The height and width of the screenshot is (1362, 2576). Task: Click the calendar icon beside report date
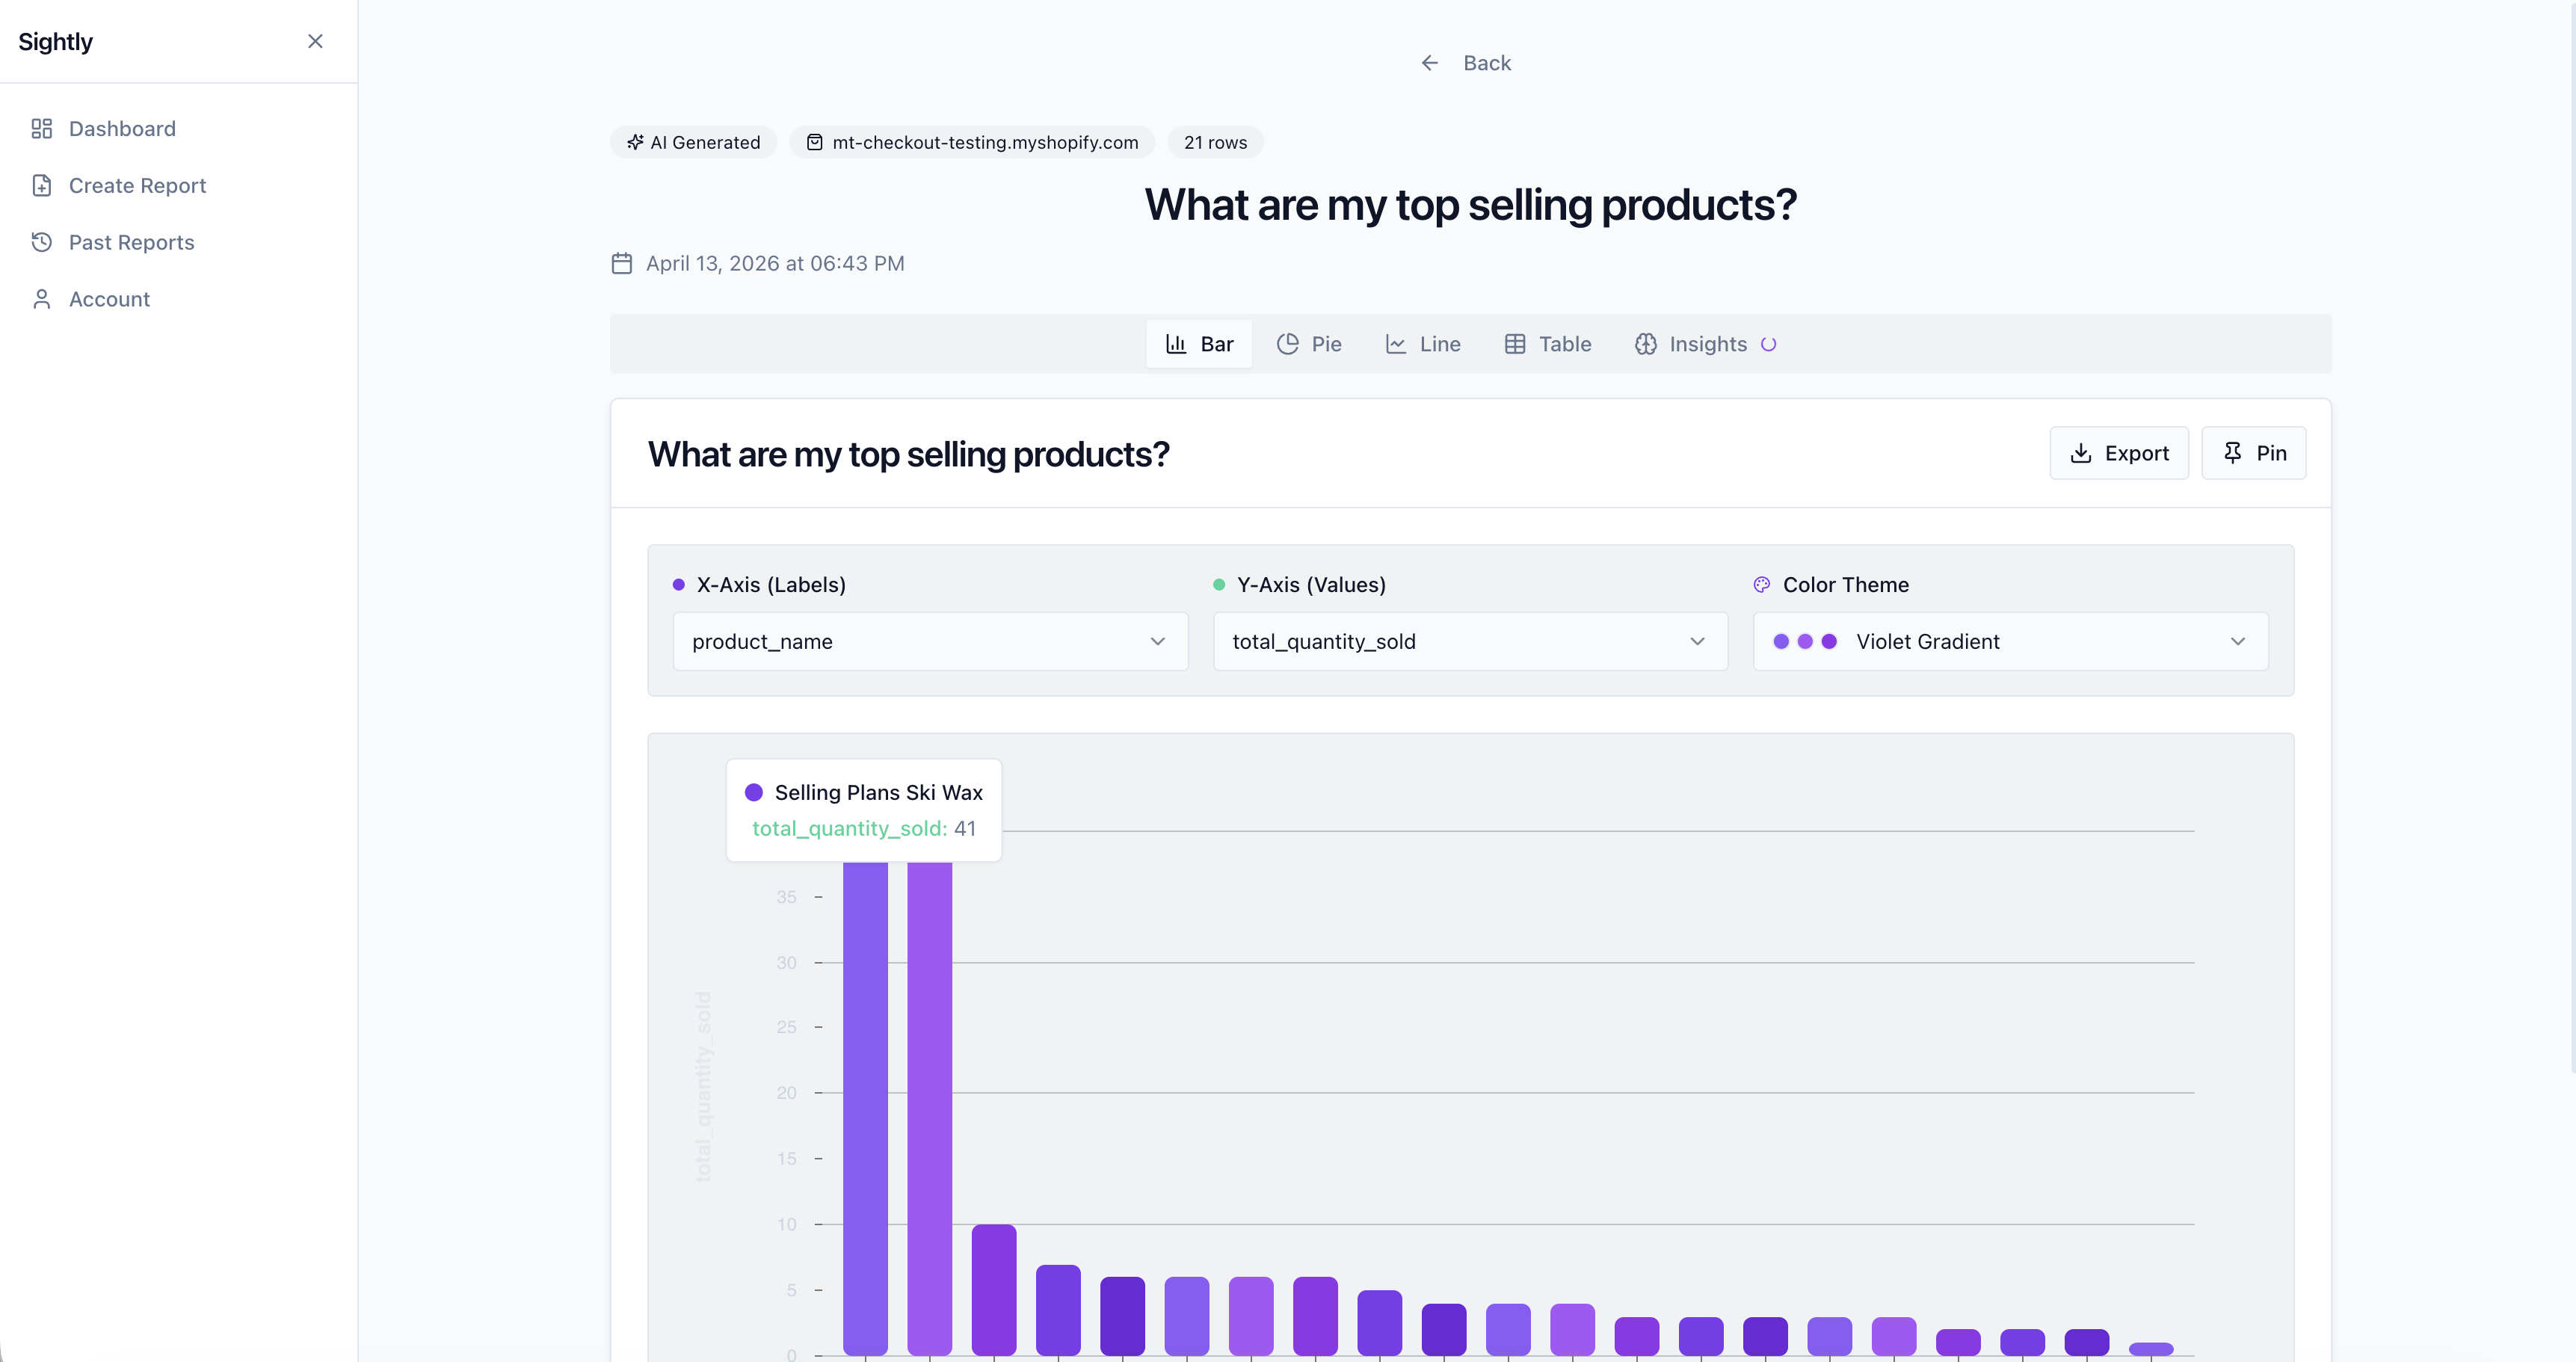(621, 264)
